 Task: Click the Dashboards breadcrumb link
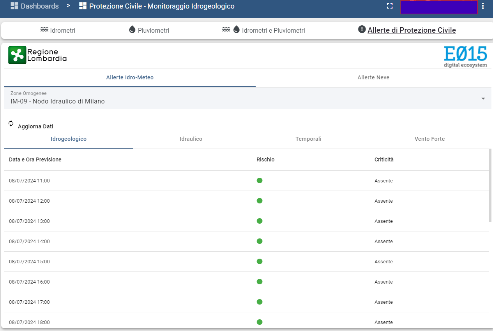click(x=40, y=6)
